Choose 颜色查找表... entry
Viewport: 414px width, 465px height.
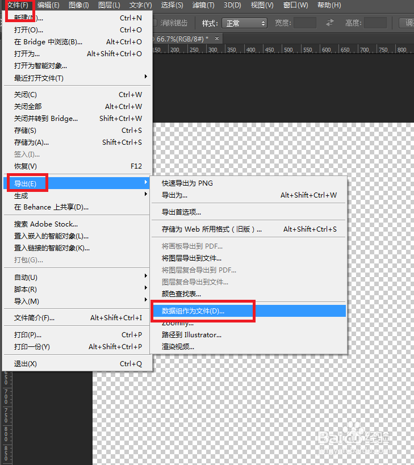(x=249, y=294)
